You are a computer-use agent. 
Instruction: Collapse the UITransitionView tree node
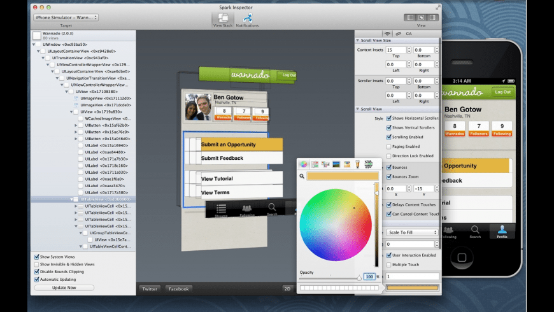(43, 58)
